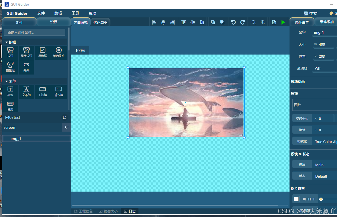
Task: Add a 下拉框 dropdown widget
Action: coord(43,92)
